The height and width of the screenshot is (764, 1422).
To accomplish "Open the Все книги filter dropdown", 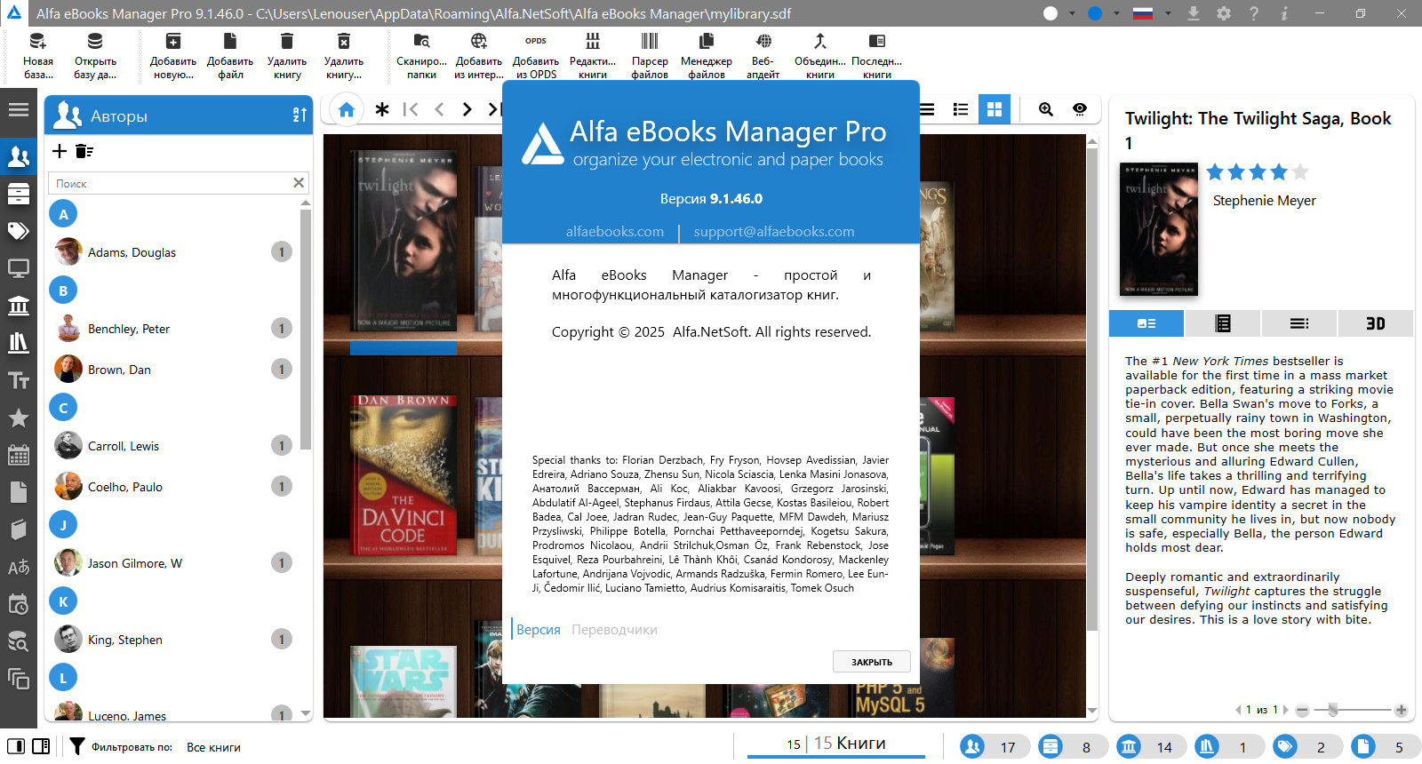I will pos(213,747).
